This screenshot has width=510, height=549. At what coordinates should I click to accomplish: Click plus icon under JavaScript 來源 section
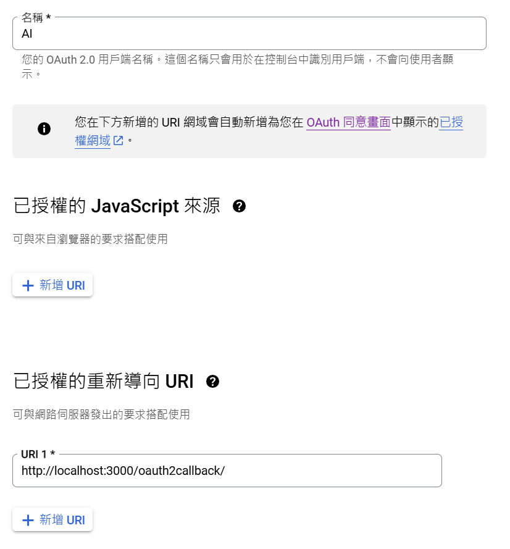click(x=28, y=285)
